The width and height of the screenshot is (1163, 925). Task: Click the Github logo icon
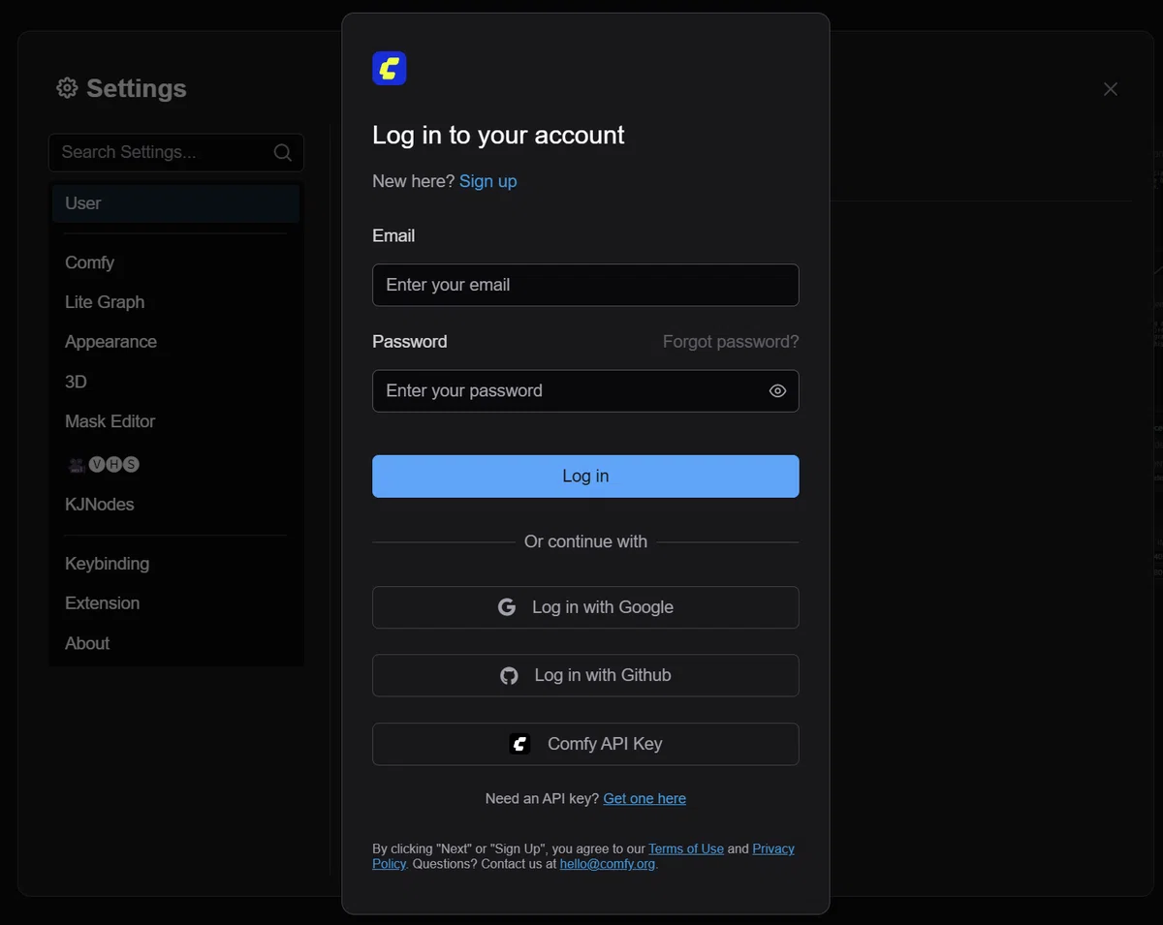[x=509, y=676]
